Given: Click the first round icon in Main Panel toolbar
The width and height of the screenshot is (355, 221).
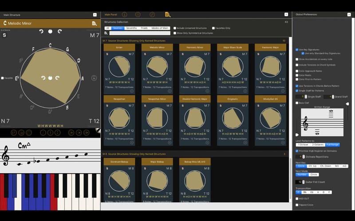Looking at the screenshot, I should point(124,15).
